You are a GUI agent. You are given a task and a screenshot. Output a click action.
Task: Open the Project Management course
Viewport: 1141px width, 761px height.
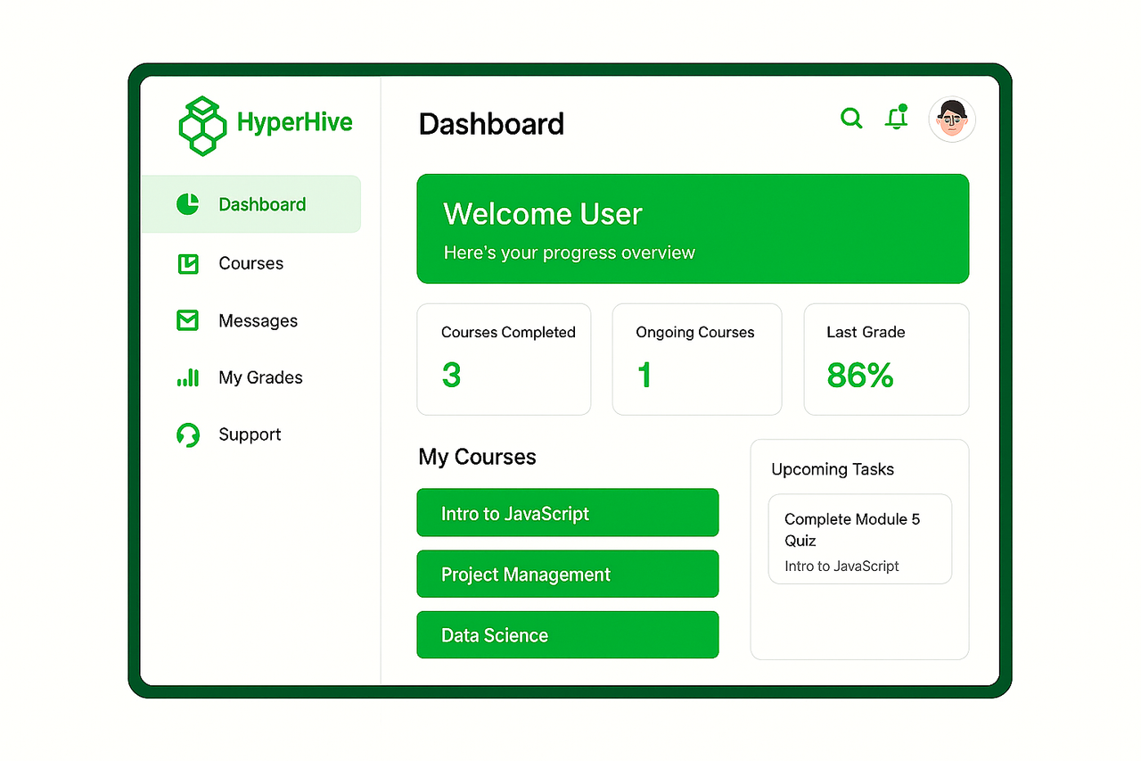[567, 574]
